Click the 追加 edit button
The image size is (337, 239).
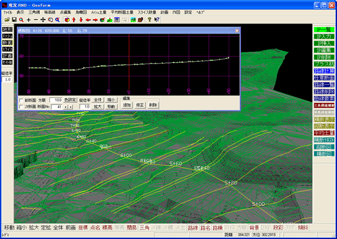[x=127, y=105]
